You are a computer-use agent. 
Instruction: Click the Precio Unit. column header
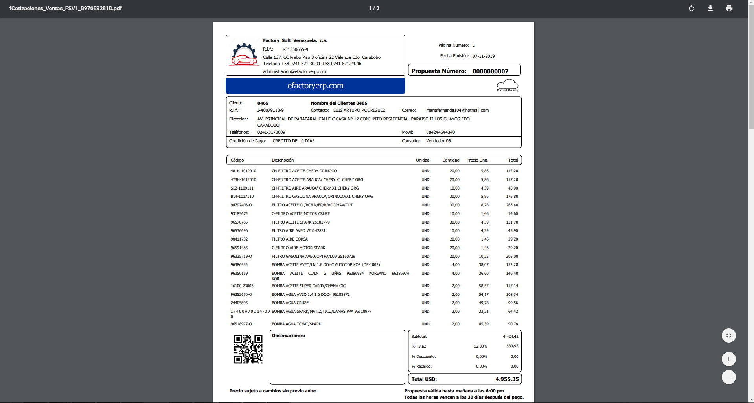coord(478,160)
